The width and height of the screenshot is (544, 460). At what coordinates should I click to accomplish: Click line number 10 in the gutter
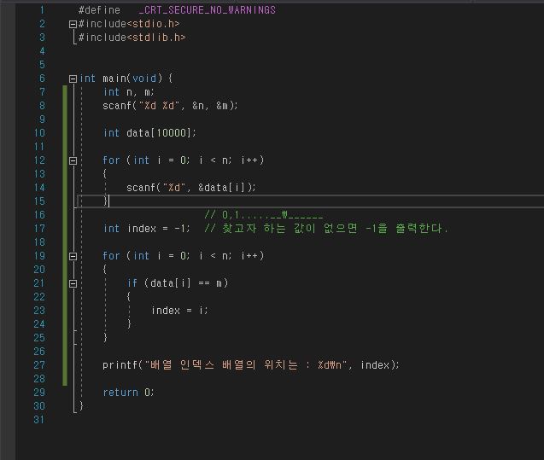tap(39, 133)
